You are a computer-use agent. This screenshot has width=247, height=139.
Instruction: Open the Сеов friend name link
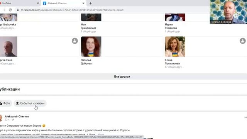(6, 60)
